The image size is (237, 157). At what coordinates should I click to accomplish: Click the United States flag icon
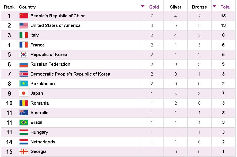click(24, 25)
